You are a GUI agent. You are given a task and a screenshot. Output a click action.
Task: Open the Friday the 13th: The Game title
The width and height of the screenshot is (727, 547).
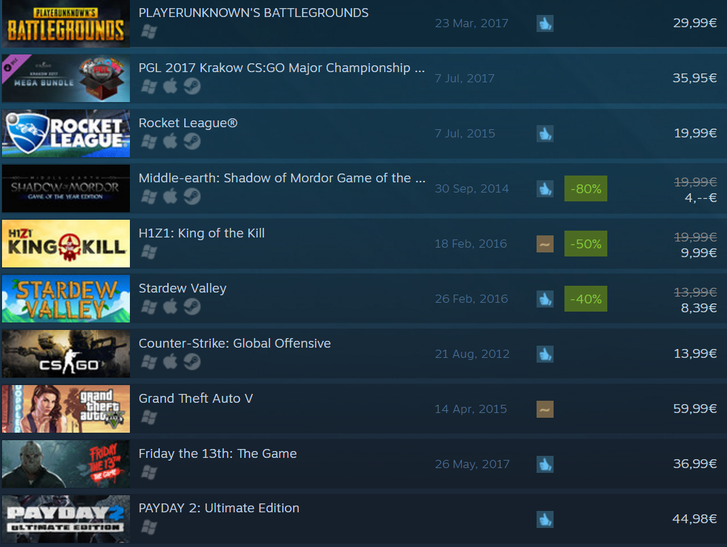pos(218,453)
